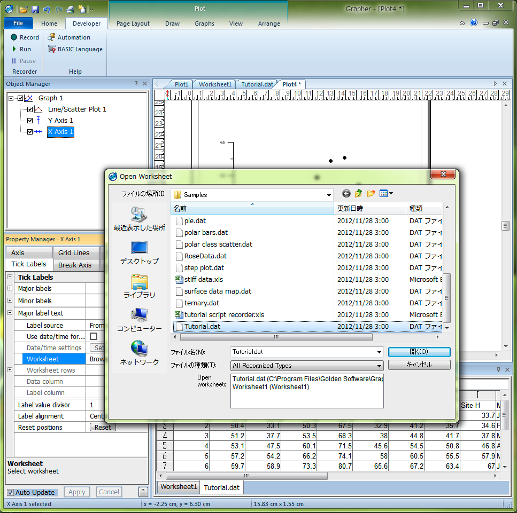This screenshot has width=517, height=513.
Task: Switch to the Graphs ribbon tab
Action: (204, 23)
